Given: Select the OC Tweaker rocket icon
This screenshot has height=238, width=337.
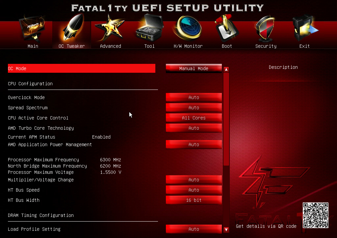Looking at the screenshot, I should click(x=73, y=28).
